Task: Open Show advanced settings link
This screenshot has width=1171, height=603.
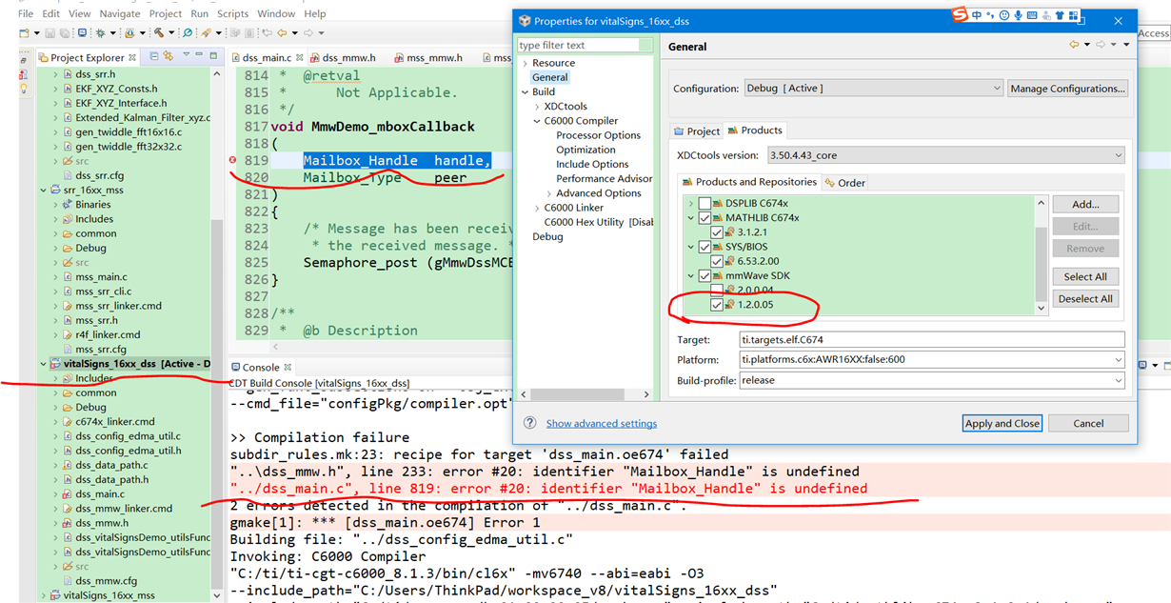Action: tap(602, 423)
